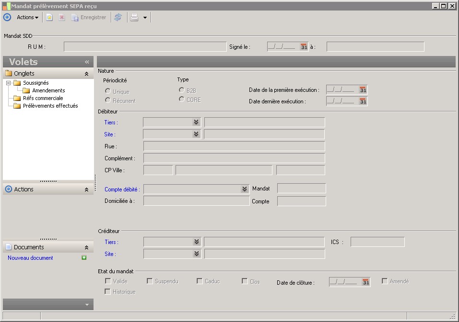Screen dimensions: 459x322
Task: Click the refresh toolbar icon
Action: click(x=118, y=17)
